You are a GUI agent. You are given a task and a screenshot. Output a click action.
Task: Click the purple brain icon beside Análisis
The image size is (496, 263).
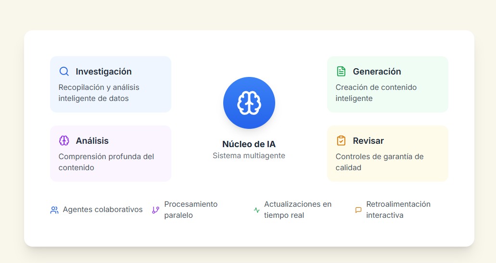tap(64, 141)
